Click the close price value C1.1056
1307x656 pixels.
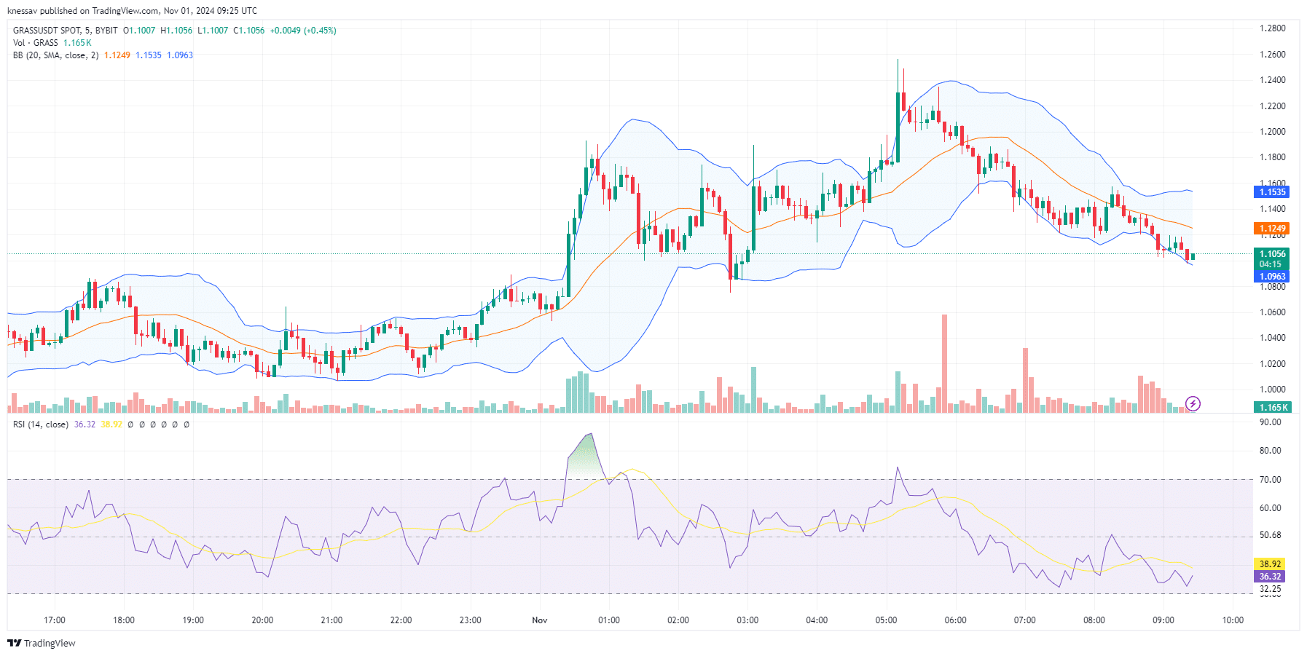point(249,31)
